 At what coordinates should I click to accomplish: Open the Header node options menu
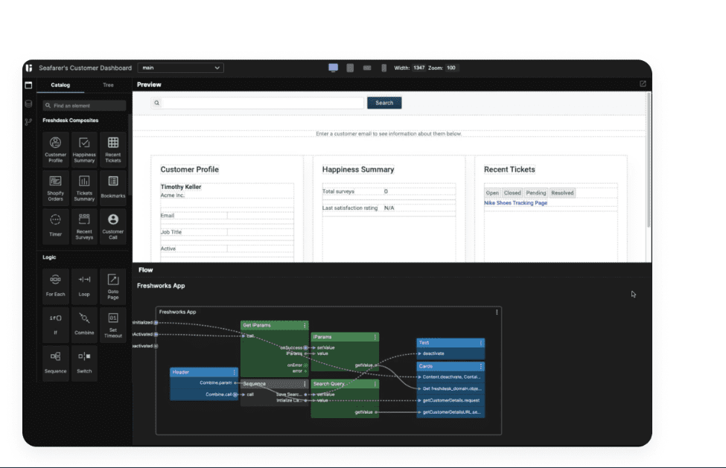[235, 372]
